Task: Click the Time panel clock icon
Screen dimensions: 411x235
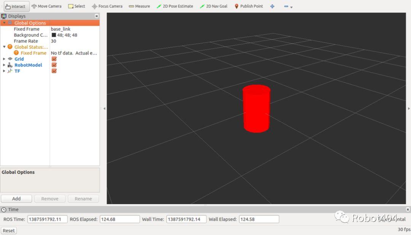Action: [x=4, y=209]
